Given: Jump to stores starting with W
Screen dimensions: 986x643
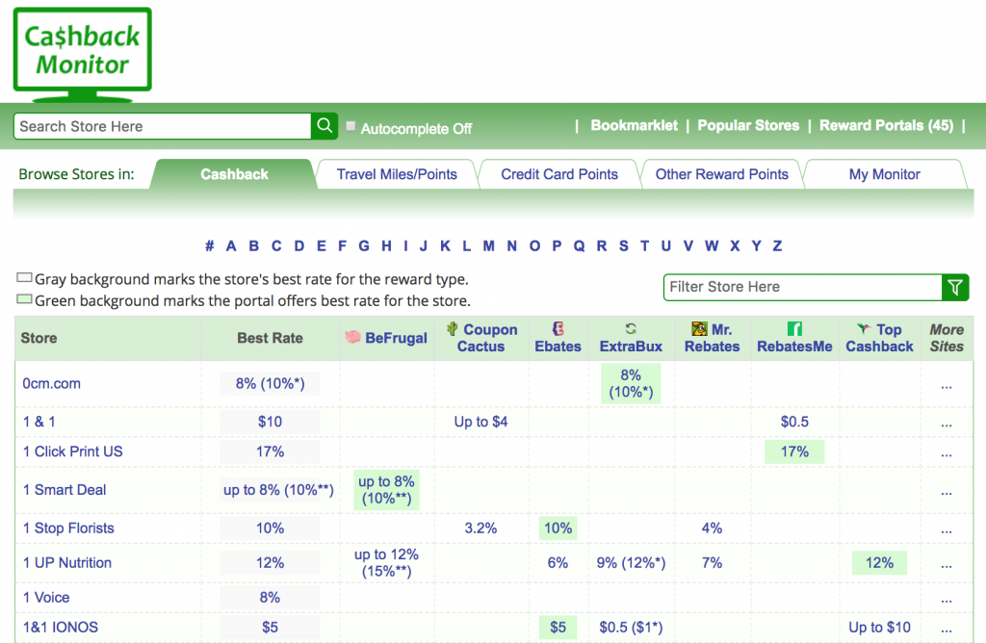Looking at the screenshot, I should 712,245.
